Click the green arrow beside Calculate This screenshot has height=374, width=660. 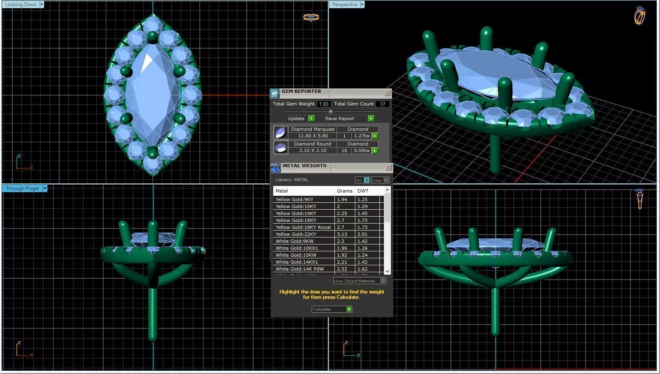(x=349, y=309)
